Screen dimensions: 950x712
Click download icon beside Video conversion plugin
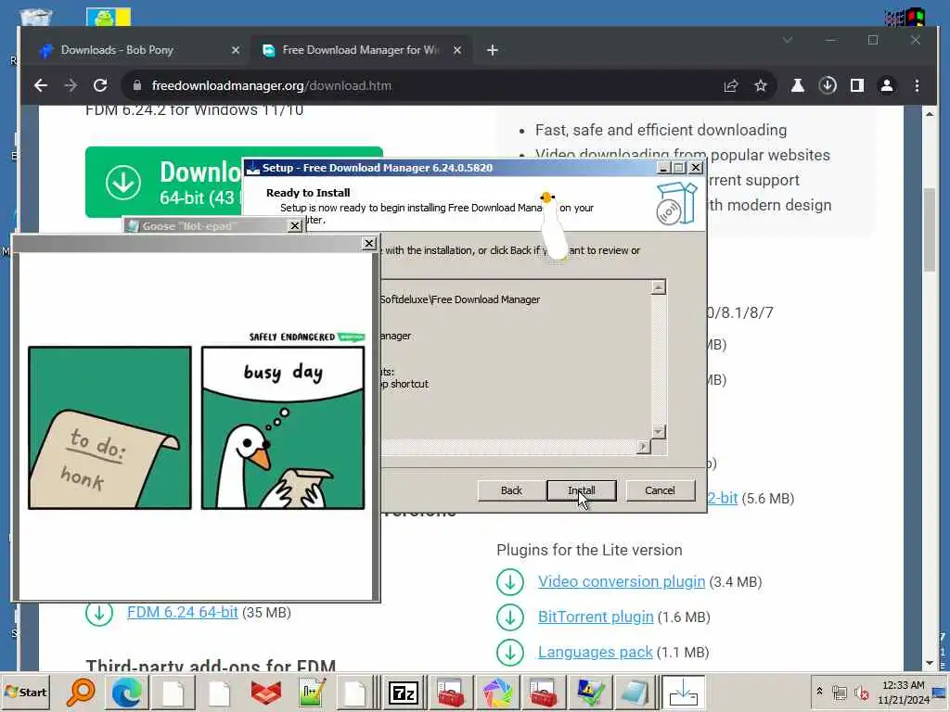coord(510,582)
